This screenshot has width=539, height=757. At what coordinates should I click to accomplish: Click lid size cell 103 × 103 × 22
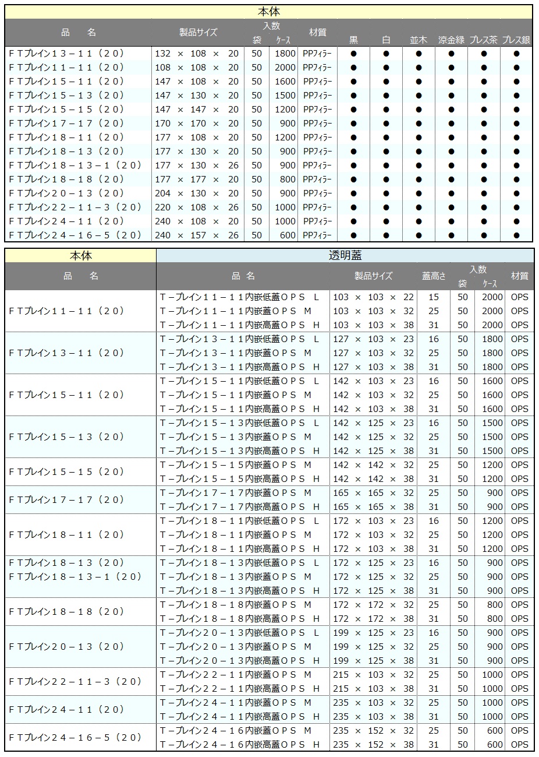tap(373, 297)
